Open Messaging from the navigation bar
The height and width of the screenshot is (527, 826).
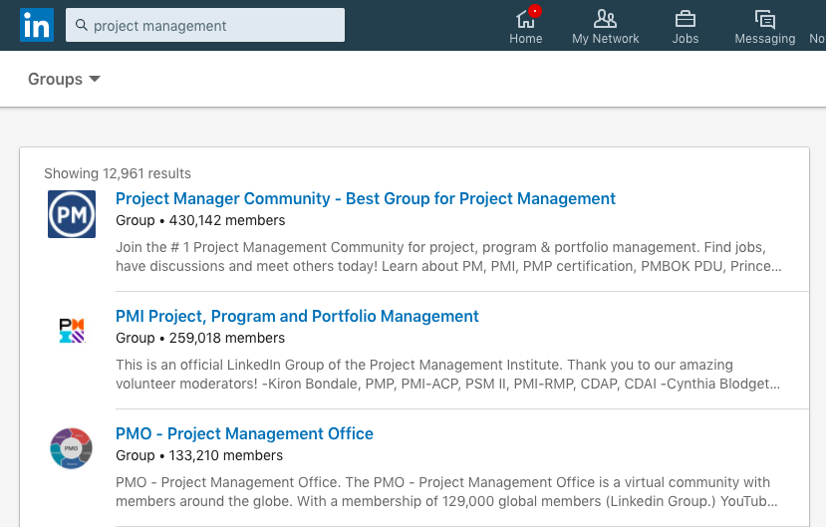click(765, 26)
